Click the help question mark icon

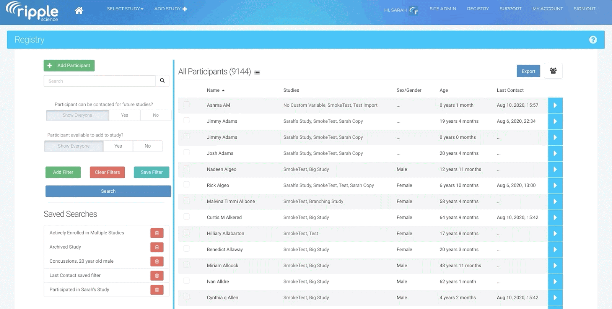593,40
